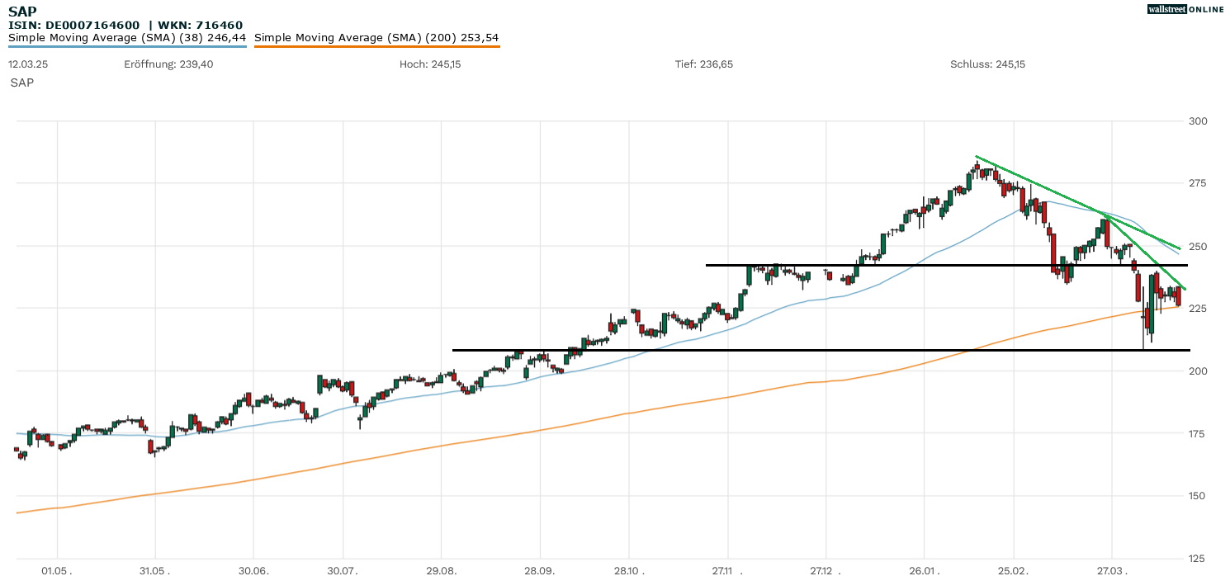Click the wallstreet ONLINE logo
Viewport: 1230px width, 576px height.
[x=1185, y=9]
